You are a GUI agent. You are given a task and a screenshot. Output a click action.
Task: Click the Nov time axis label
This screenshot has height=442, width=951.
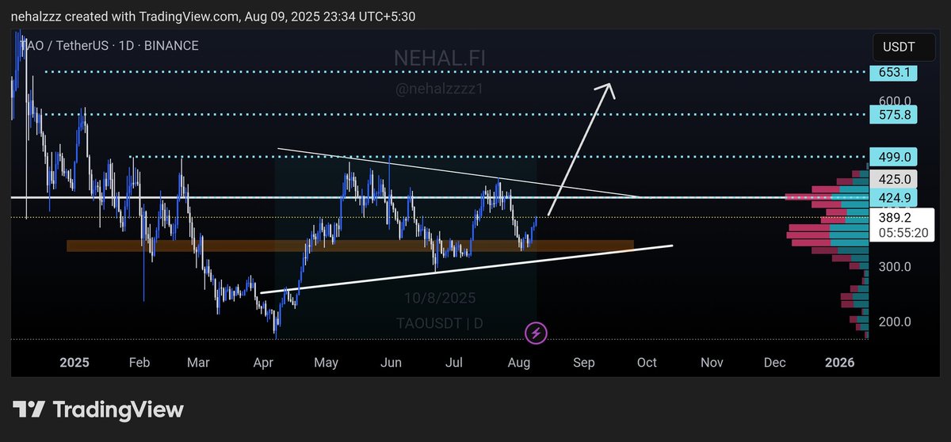click(x=711, y=363)
